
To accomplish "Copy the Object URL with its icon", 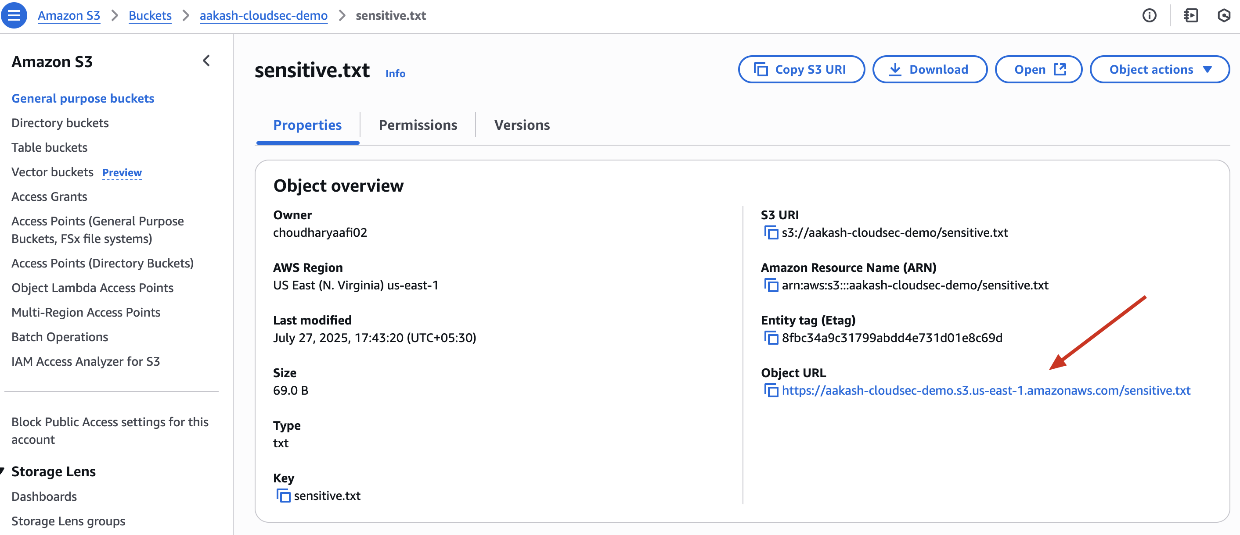I will (x=771, y=390).
